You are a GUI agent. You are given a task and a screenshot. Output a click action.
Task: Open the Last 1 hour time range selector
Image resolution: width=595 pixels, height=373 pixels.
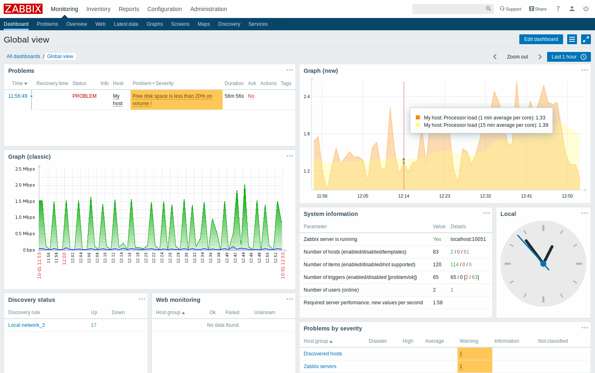(568, 56)
